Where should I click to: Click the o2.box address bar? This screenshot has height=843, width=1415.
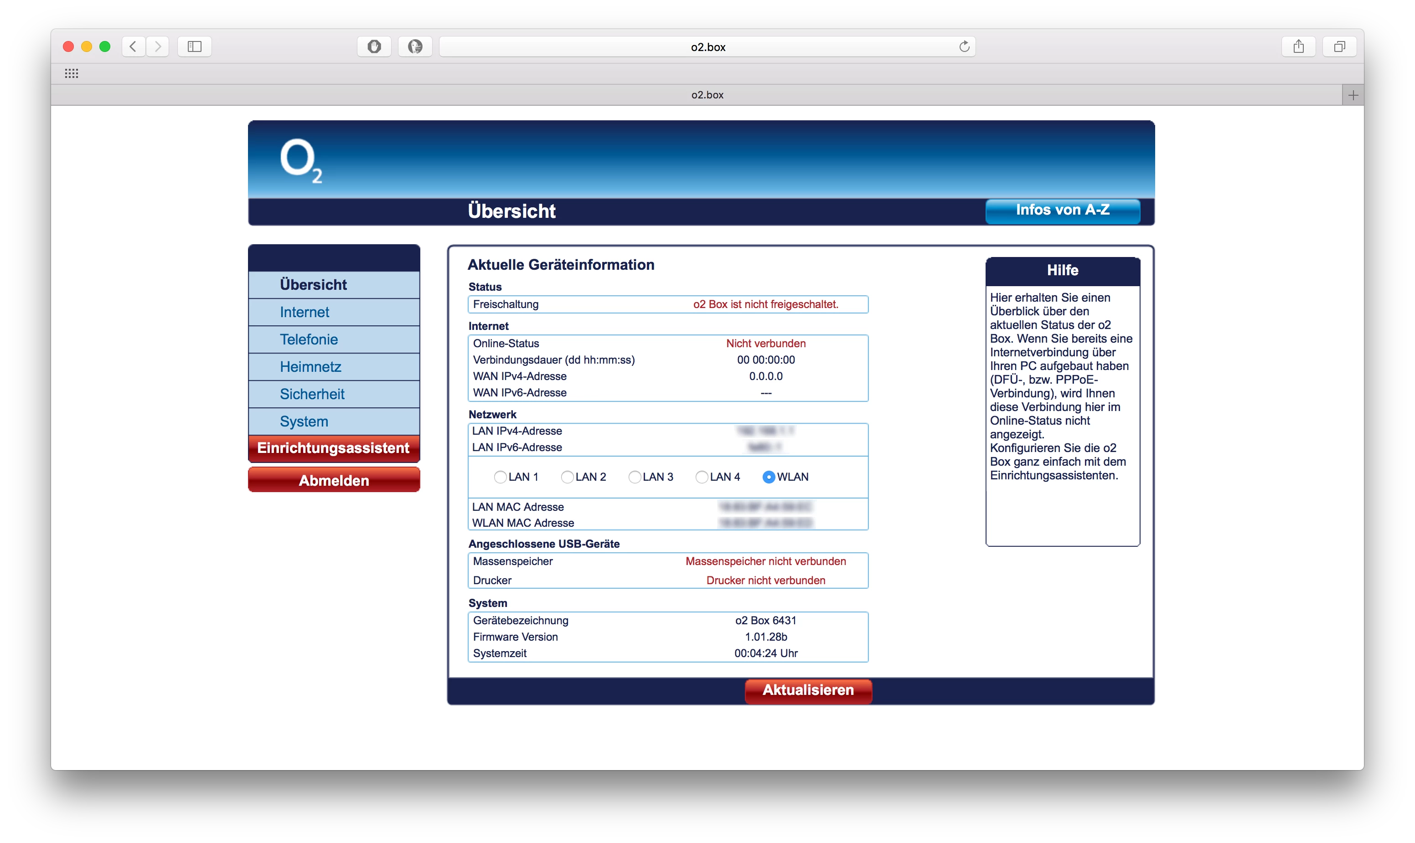[x=707, y=47]
